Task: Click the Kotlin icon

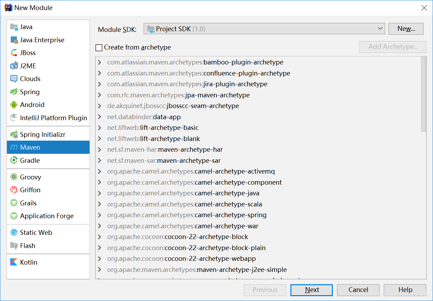Action: coord(14,262)
